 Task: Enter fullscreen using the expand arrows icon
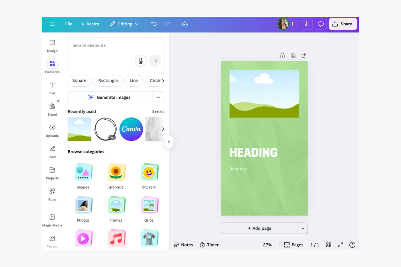tap(340, 245)
